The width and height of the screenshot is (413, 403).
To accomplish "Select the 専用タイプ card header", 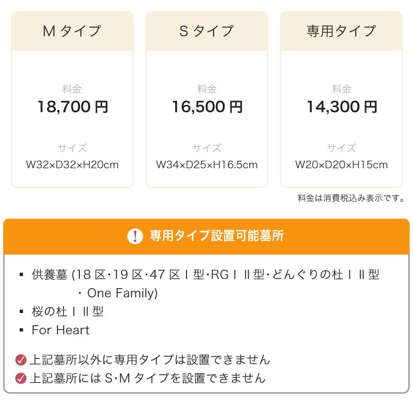I will [341, 31].
